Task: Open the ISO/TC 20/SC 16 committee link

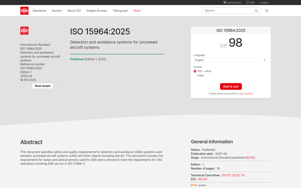Action: coord(233,175)
